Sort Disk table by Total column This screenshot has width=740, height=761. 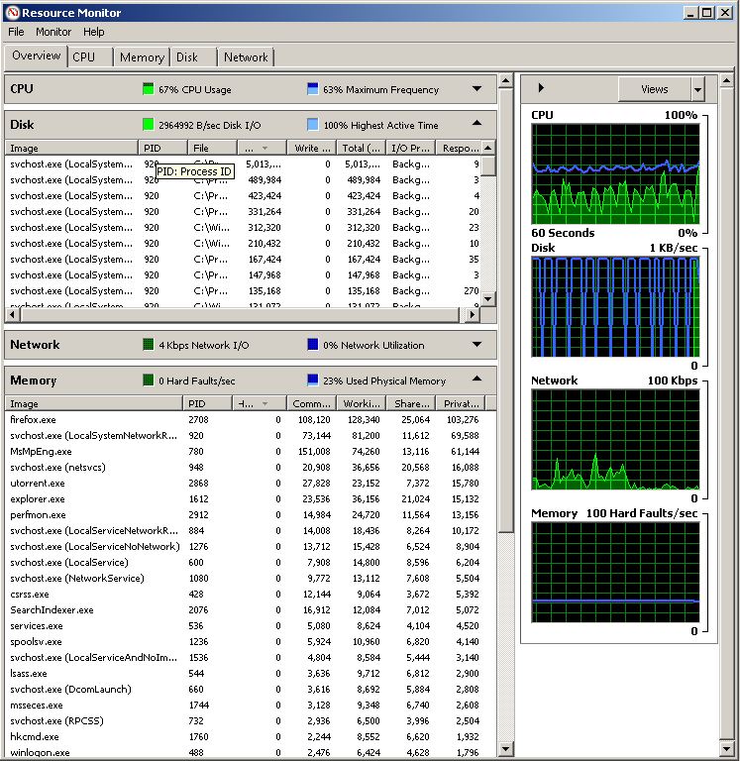362,148
